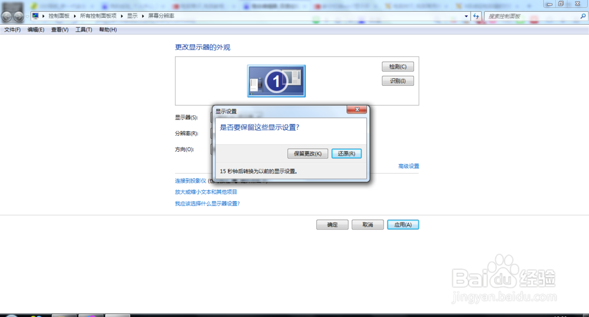Expand the address bar history dropdown
589x317 pixels.
[466, 16]
